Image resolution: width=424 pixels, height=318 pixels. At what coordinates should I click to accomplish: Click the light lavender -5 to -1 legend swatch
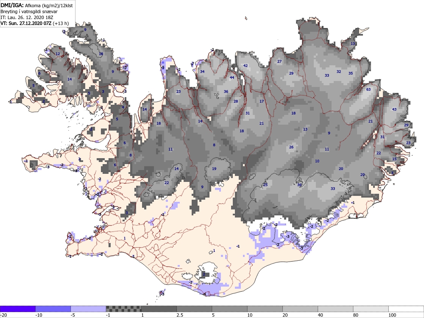[x=89, y=309]
